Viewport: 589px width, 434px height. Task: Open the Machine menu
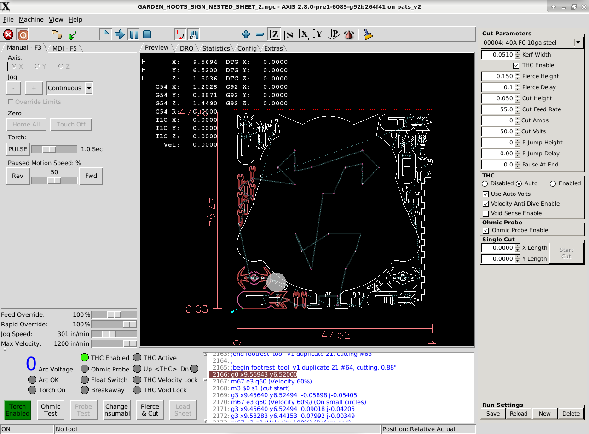click(31, 19)
